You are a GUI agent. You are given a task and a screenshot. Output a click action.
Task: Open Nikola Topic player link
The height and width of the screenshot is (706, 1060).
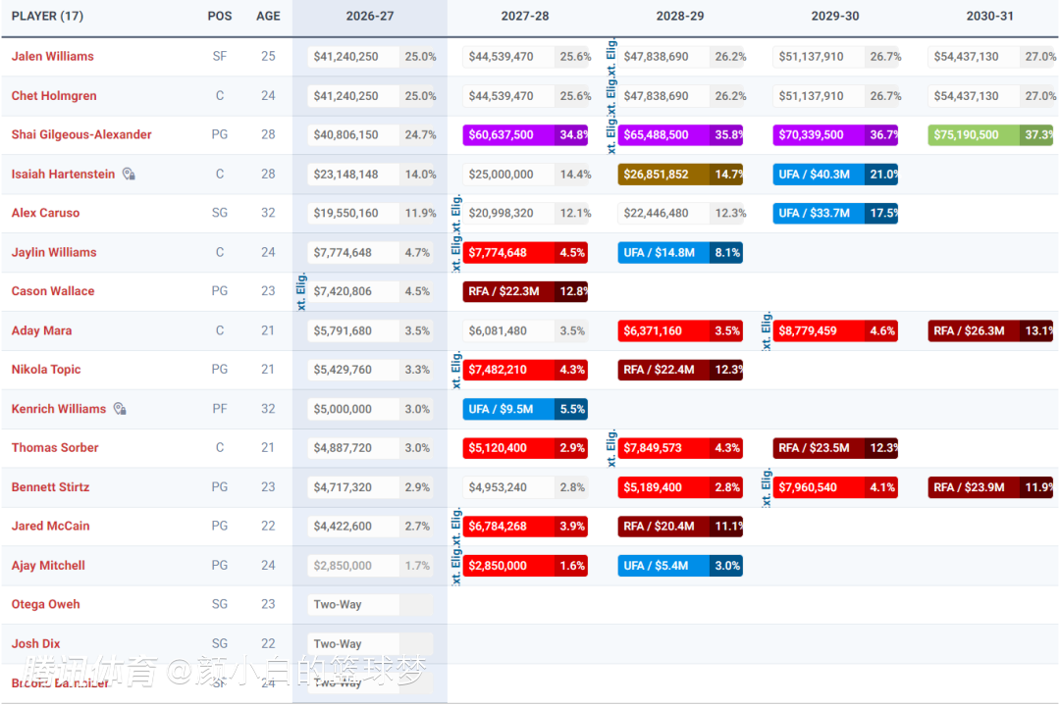[x=46, y=370]
